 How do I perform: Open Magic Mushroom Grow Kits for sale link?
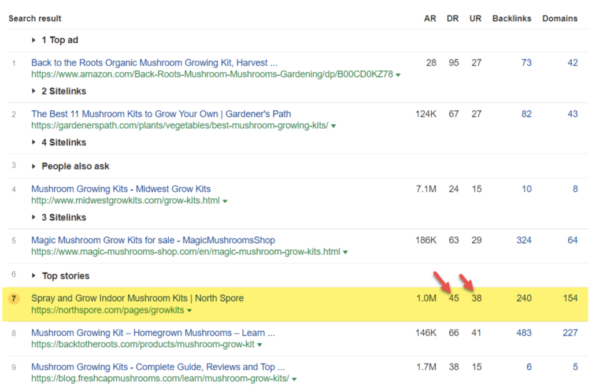pos(153,240)
